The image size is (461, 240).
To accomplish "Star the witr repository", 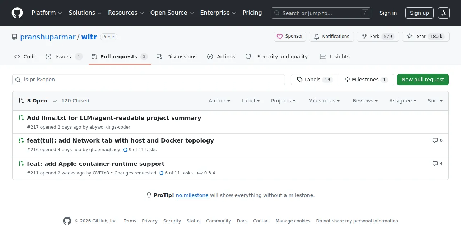I will 425,37.
